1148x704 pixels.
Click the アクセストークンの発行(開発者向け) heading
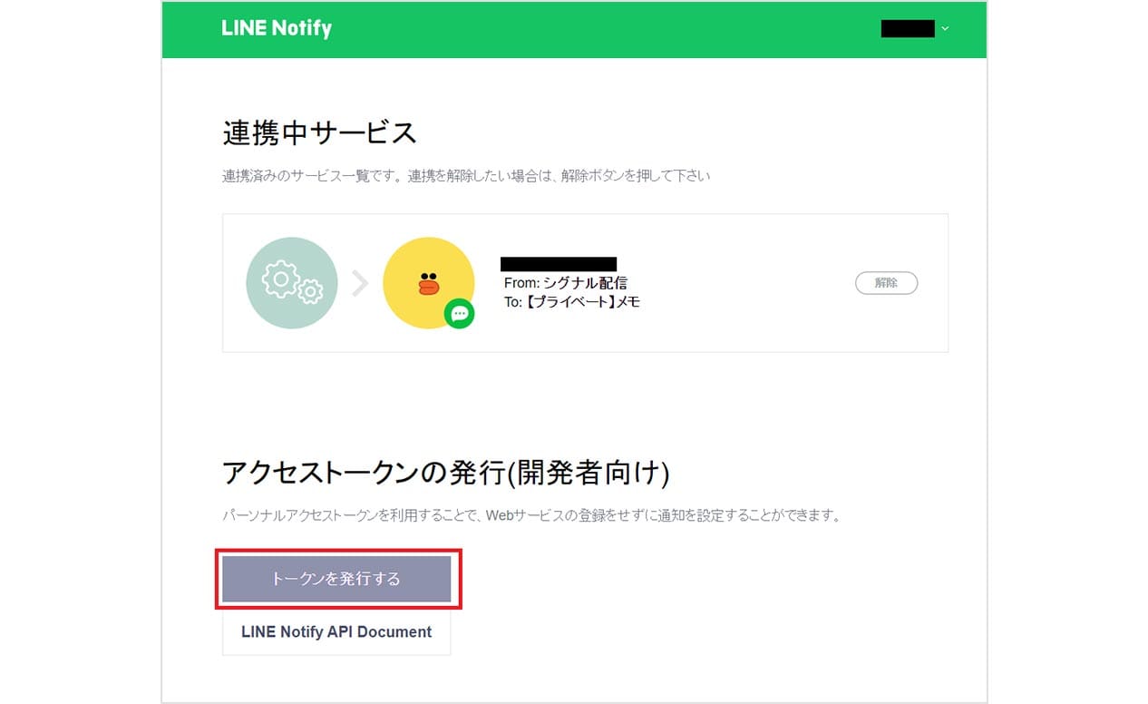[x=446, y=472]
